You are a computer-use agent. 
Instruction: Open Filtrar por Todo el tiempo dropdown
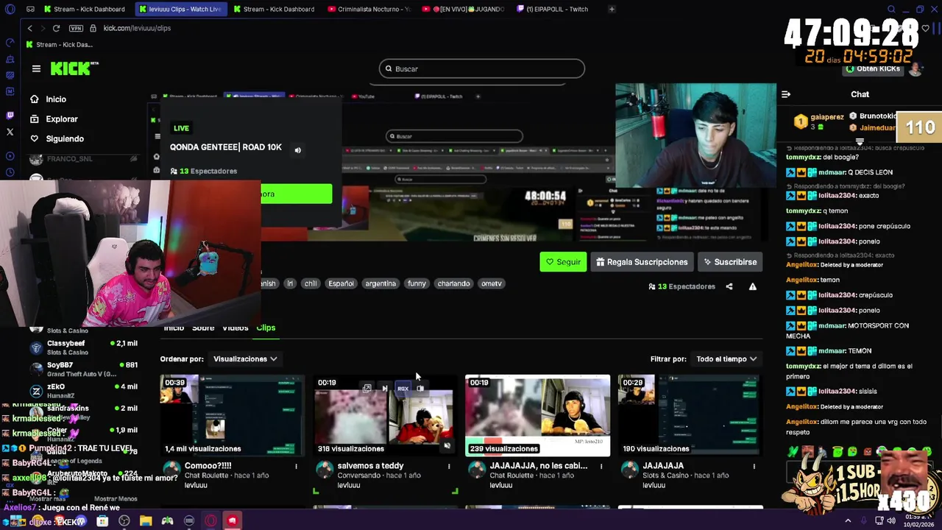[726, 359]
